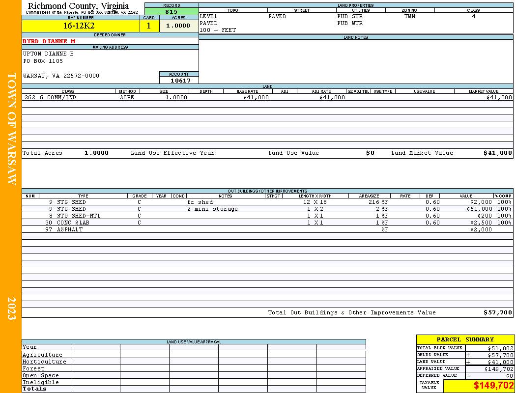Select total out buildings value $57,700

498,313
